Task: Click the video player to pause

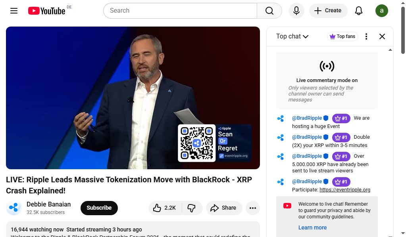Action: click(x=133, y=98)
